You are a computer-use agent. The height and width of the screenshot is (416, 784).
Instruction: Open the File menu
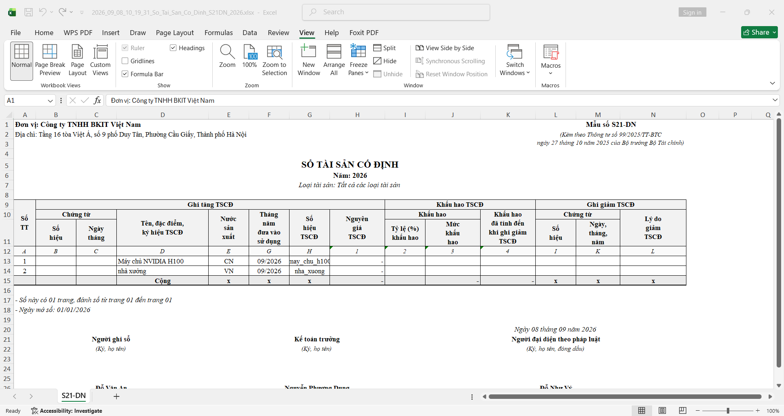pyautogui.click(x=16, y=33)
